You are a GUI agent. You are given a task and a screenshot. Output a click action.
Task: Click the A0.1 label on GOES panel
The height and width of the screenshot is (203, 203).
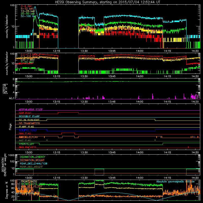pos(12,98)
